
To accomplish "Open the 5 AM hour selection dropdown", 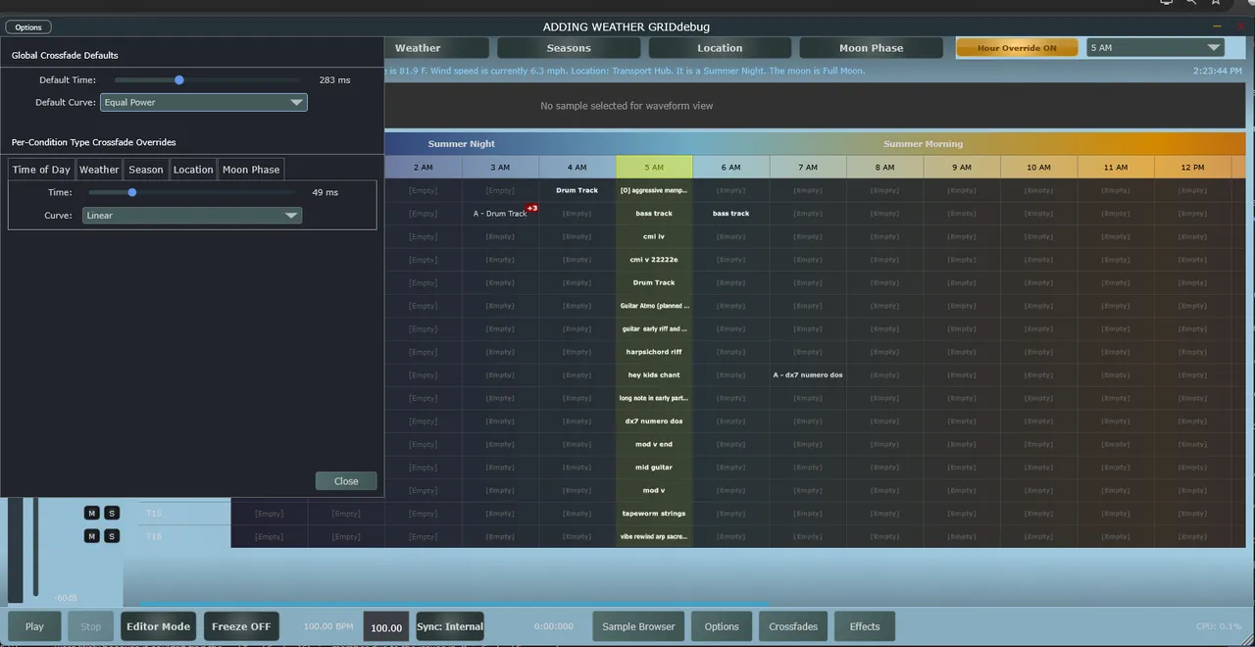I will pyautogui.click(x=1155, y=48).
